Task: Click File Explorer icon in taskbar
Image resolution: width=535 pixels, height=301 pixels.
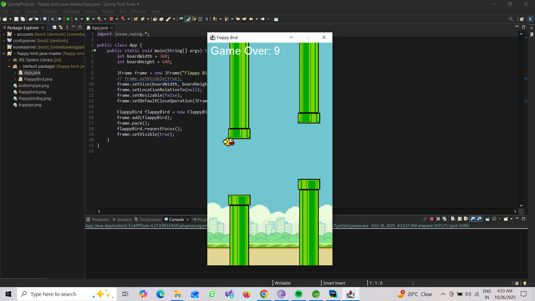Action: click(177, 294)
